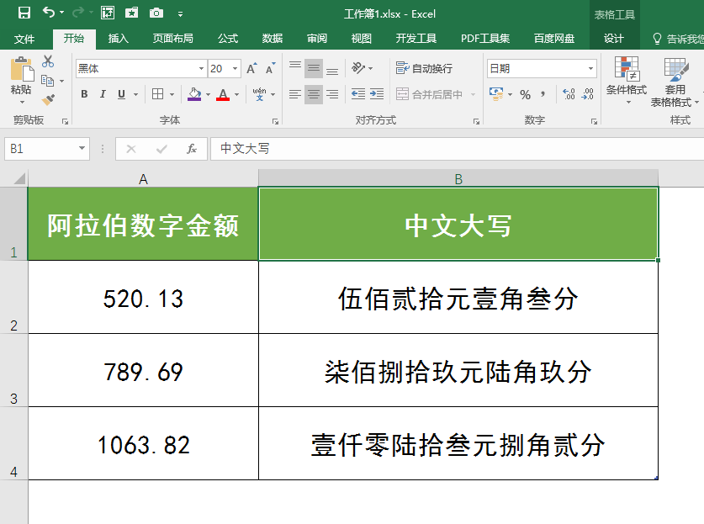The image size is (704, 524).
Task: Open the quick access toolbar customize arrow
Action: 180,14
